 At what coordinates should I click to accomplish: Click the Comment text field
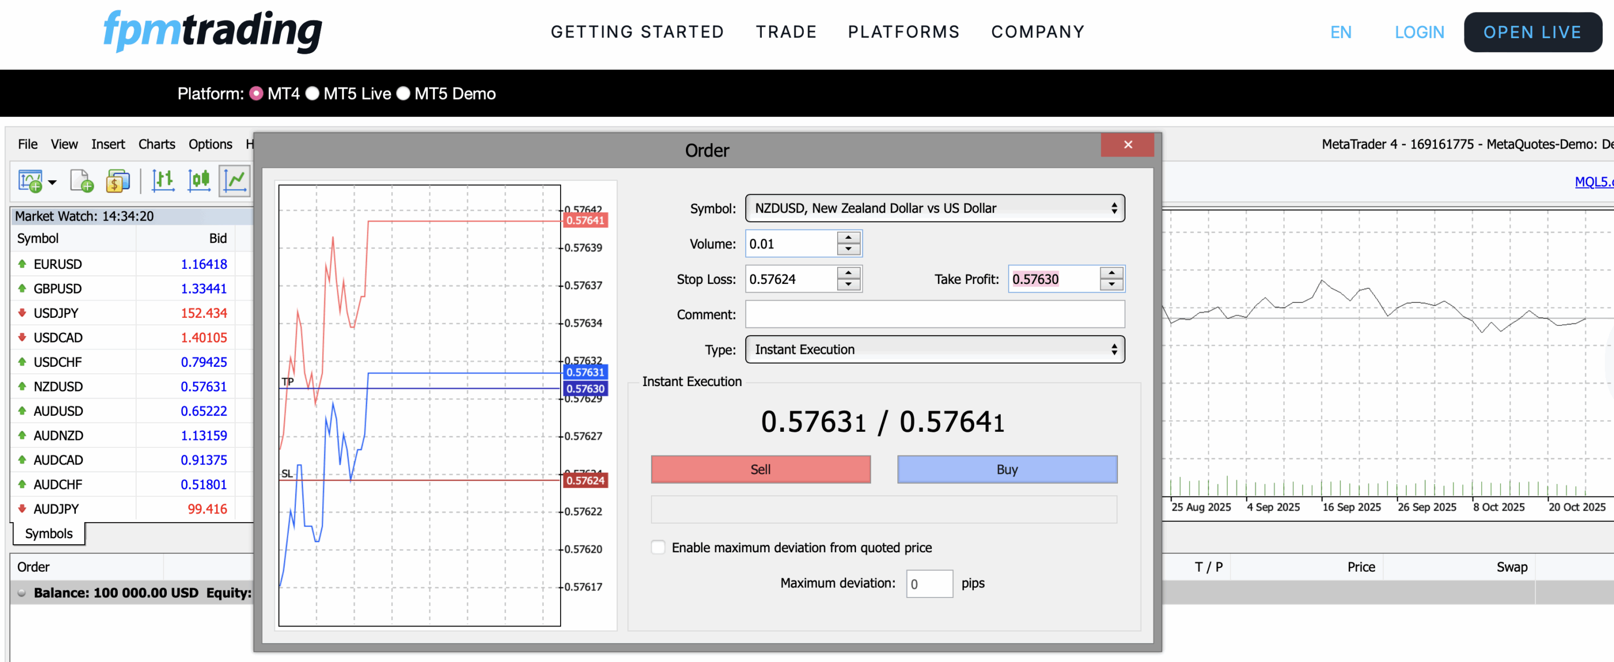934,314
